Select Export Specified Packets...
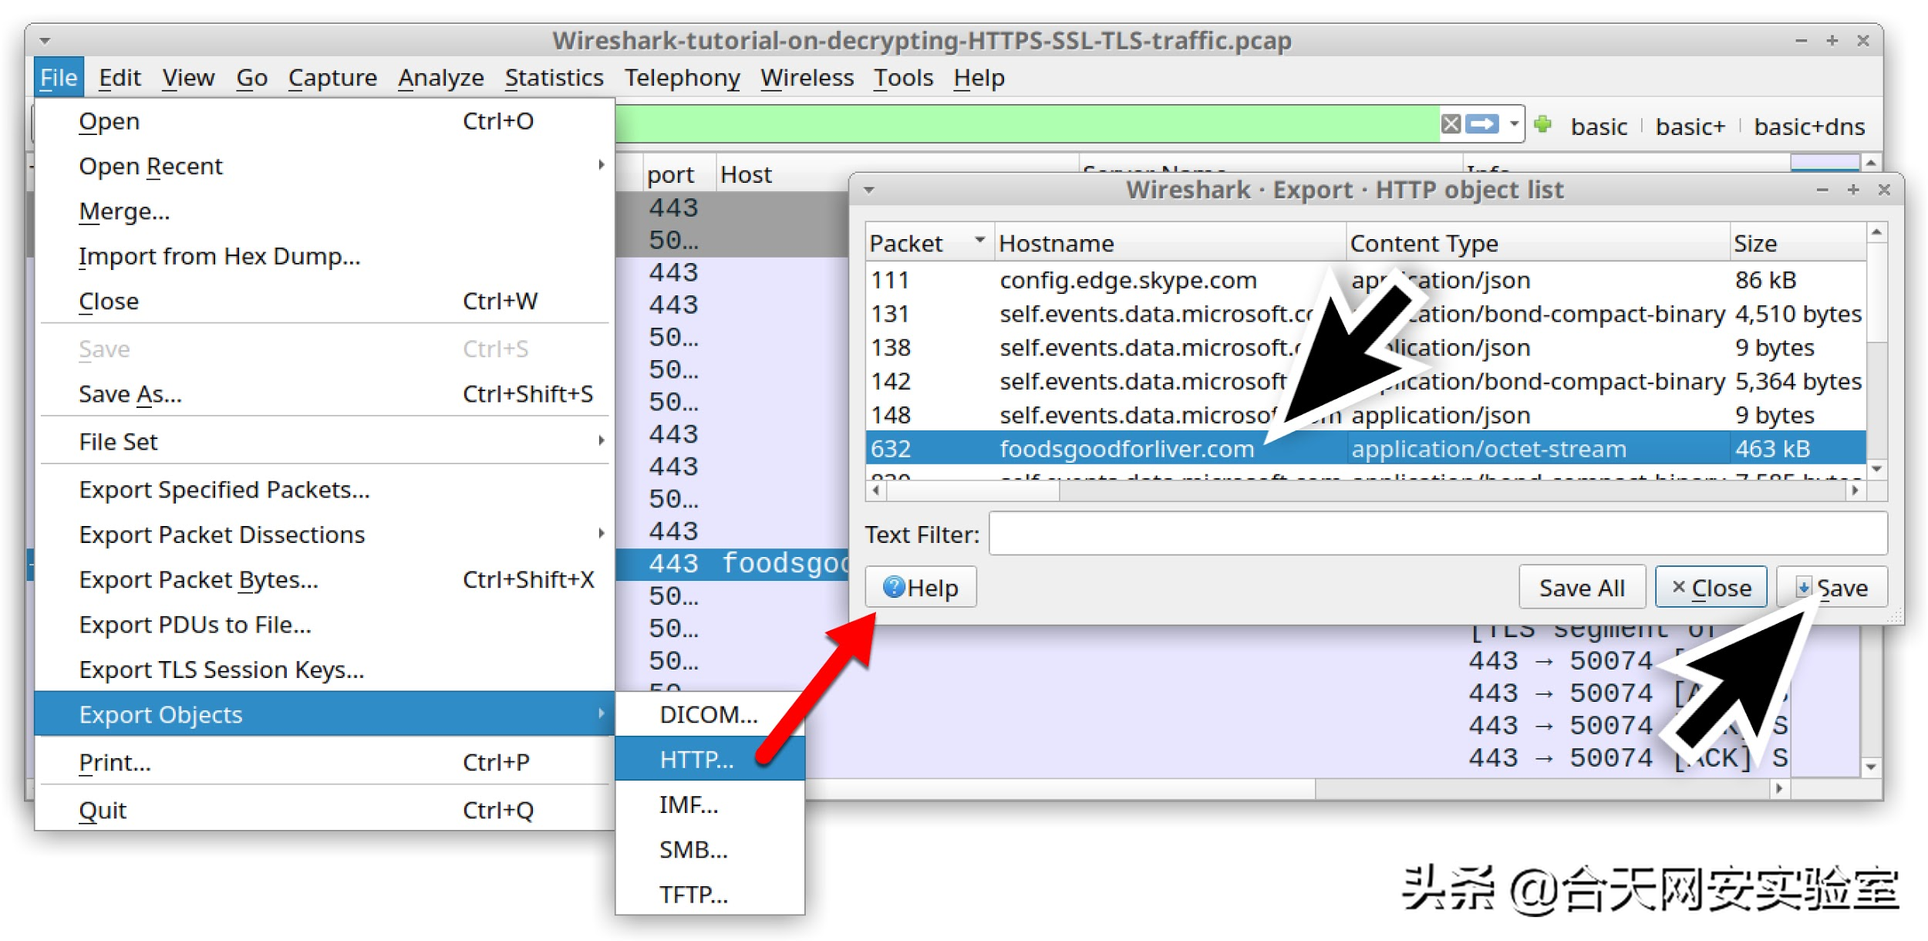Screen dimensions: 1928x941 click(324, 489)
